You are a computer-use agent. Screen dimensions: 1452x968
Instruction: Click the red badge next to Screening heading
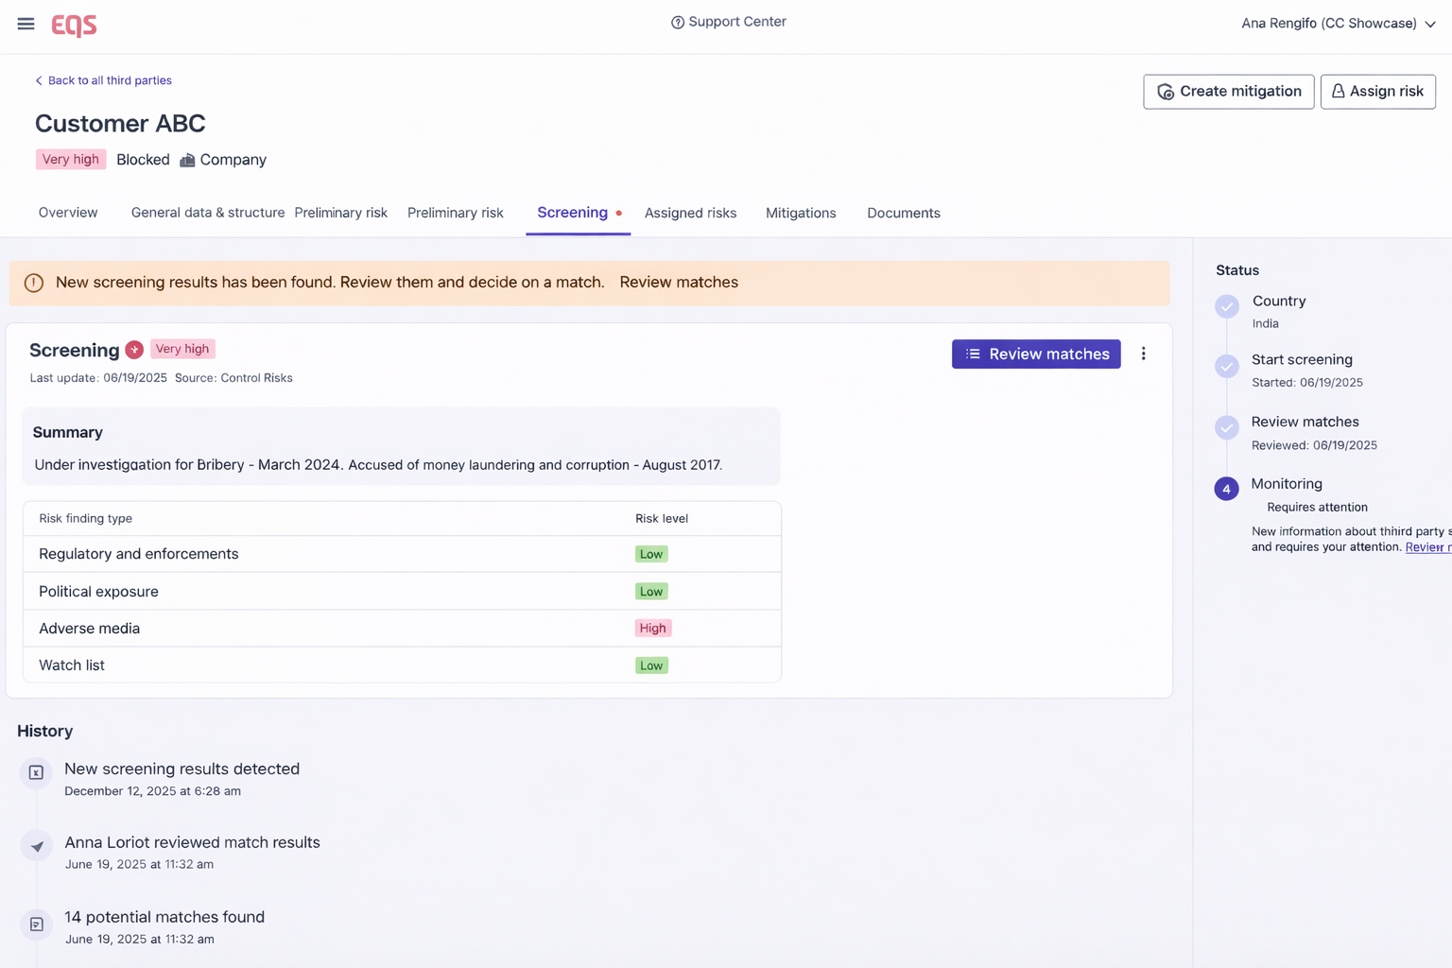click(x=134, y=350)
